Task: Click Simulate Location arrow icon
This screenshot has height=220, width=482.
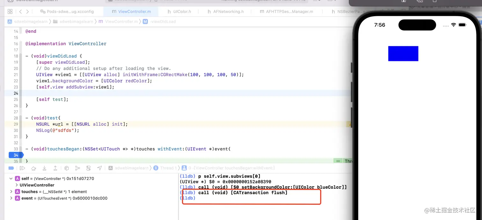Action: point(99,168)
